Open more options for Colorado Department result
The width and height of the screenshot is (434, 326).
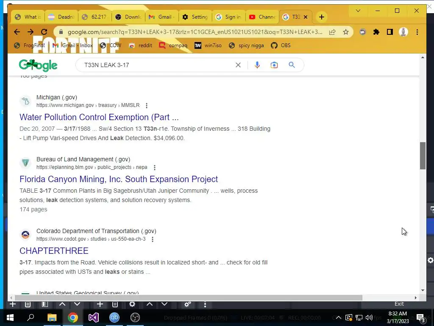[153, 239]
